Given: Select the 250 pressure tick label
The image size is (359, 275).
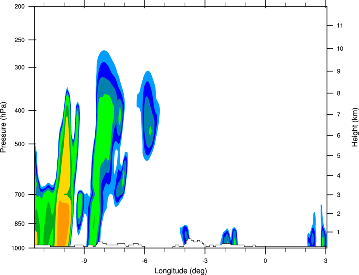Looking at the screenshot, I should click(x=19, y=40).
